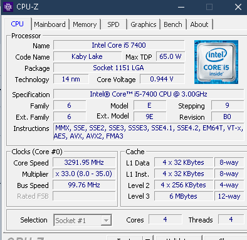Image resolution: width=247 pixels, height=240 pixels.
Task: Click the L1 Data 8-way associativity
Action: tap(229, 162)
